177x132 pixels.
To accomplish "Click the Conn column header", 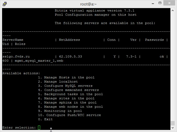I will (x=111, y=40).
